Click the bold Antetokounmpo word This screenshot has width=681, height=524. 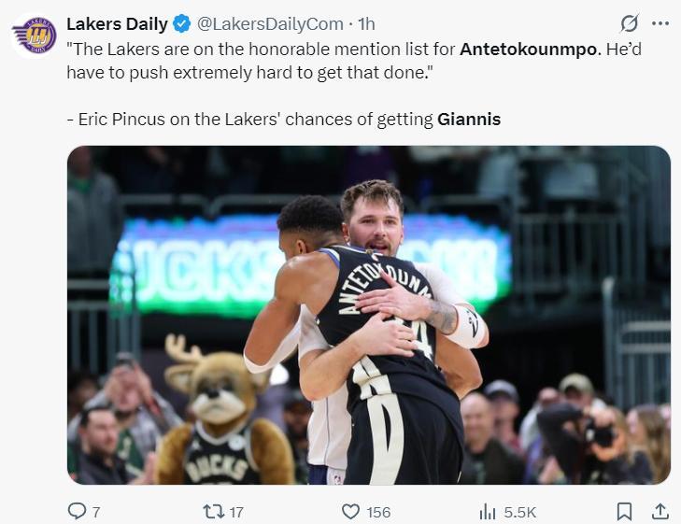(x=529, y=50)
